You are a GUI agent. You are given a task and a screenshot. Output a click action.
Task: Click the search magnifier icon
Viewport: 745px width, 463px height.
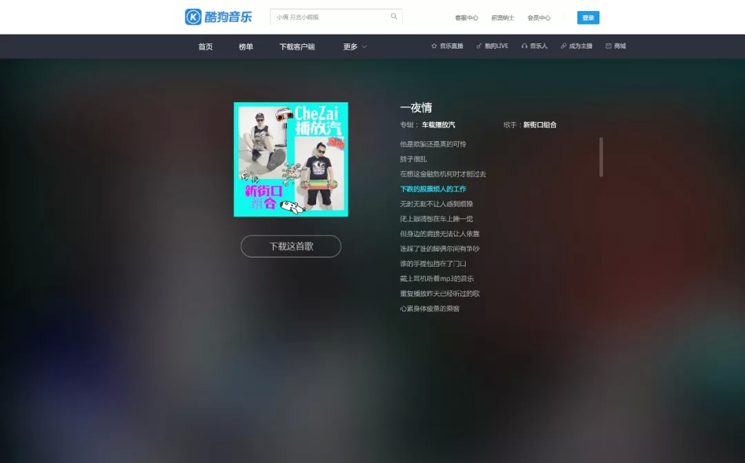click(394, 17)
